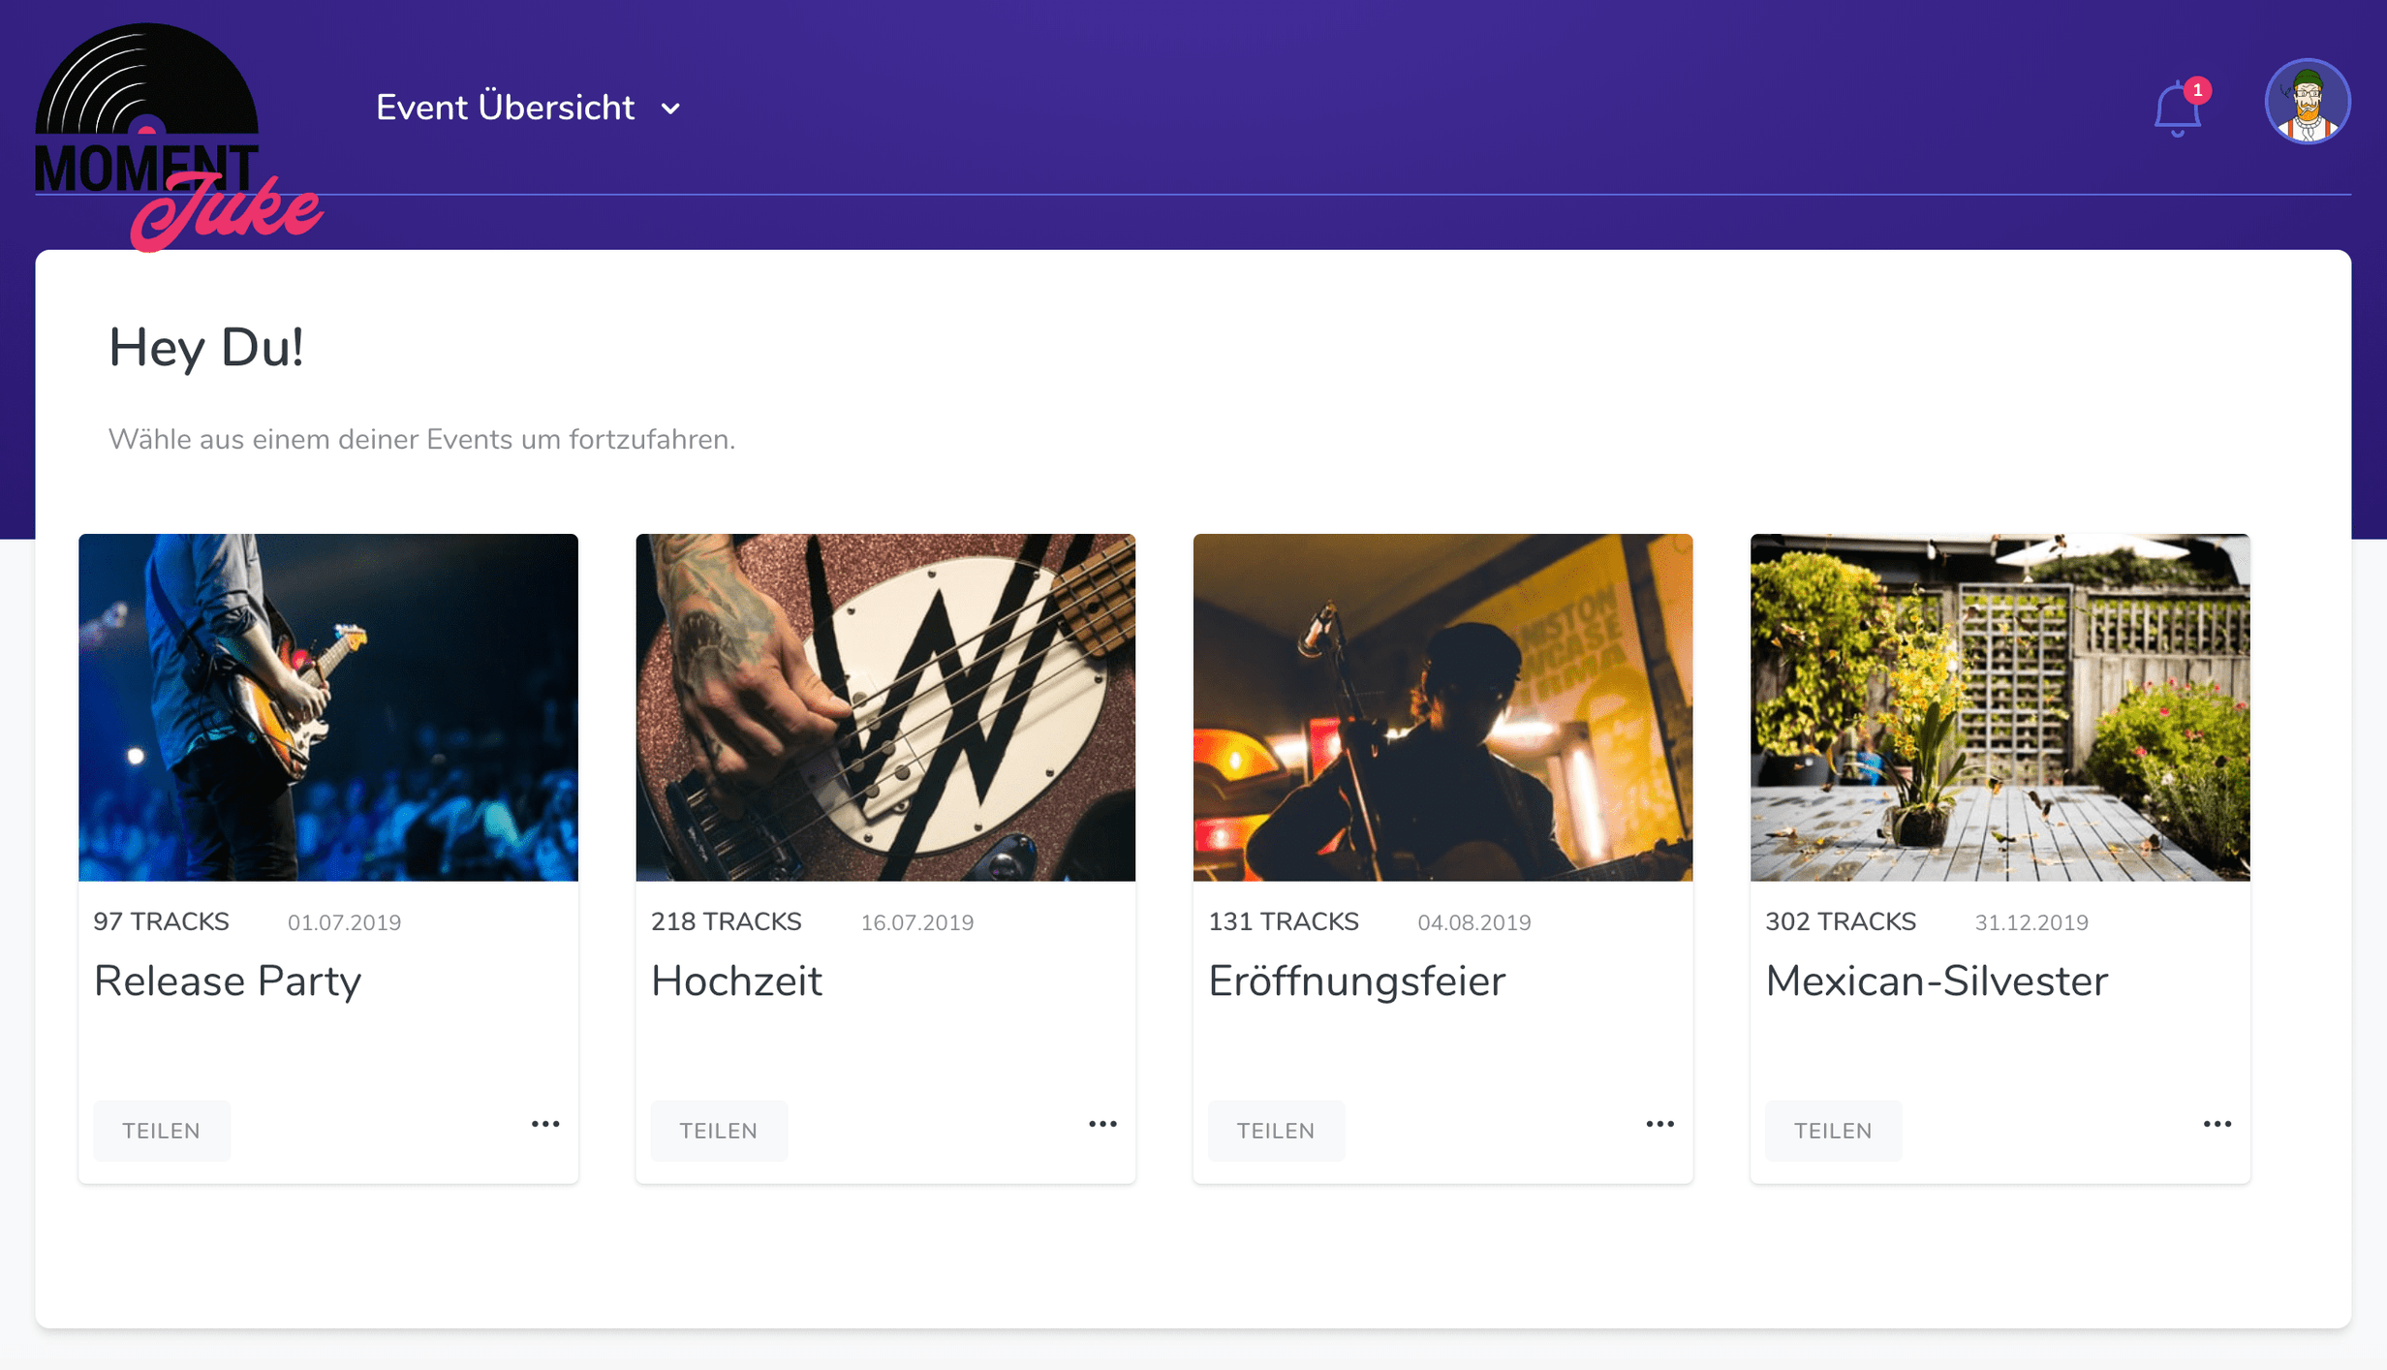Viewport: 2387px width, 1370px height.
Task: Click the Wähle aus einem deiner Events text
Action: [421, 439]
